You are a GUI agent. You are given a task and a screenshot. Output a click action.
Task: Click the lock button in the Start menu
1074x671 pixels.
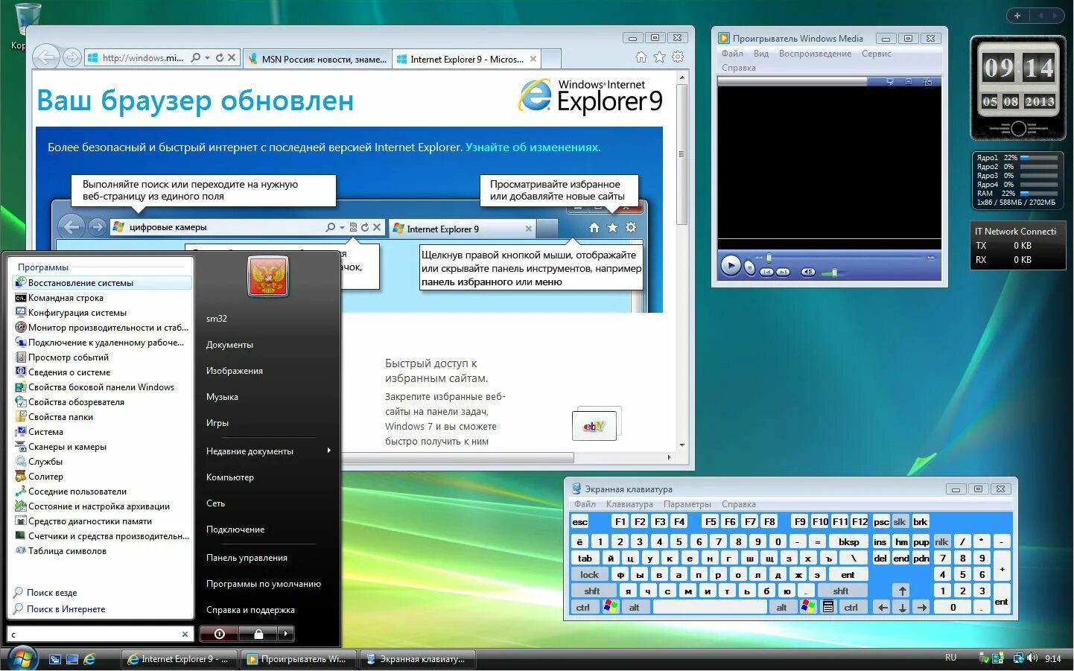[x=258, y=634]
